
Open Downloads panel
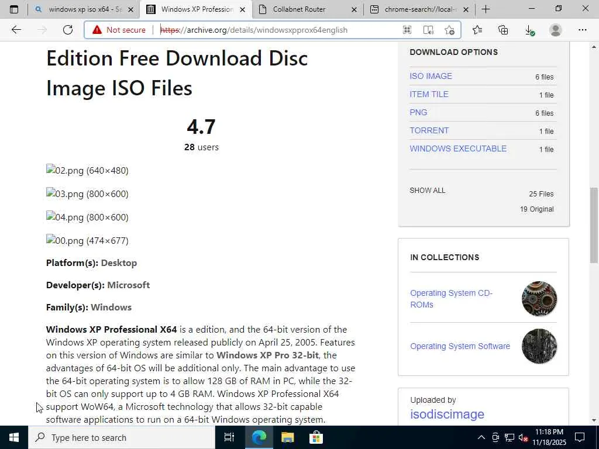click(529, 30)
